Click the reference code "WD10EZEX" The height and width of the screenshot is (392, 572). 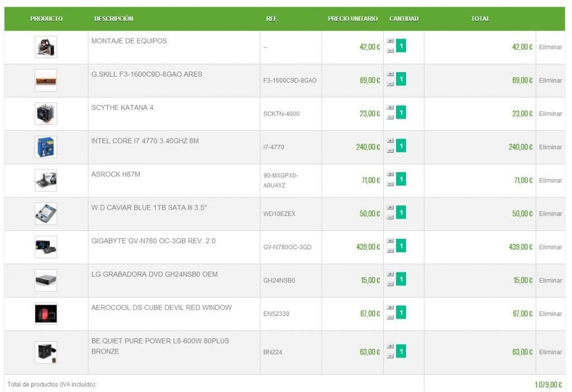tap(279, 214)
